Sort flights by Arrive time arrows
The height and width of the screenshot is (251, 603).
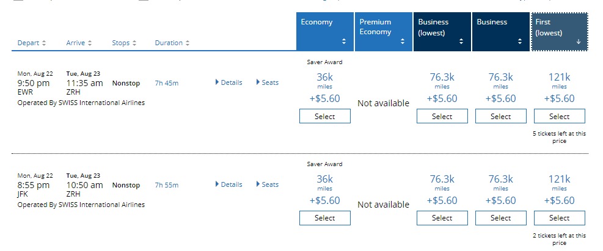[x=90, y=43]
